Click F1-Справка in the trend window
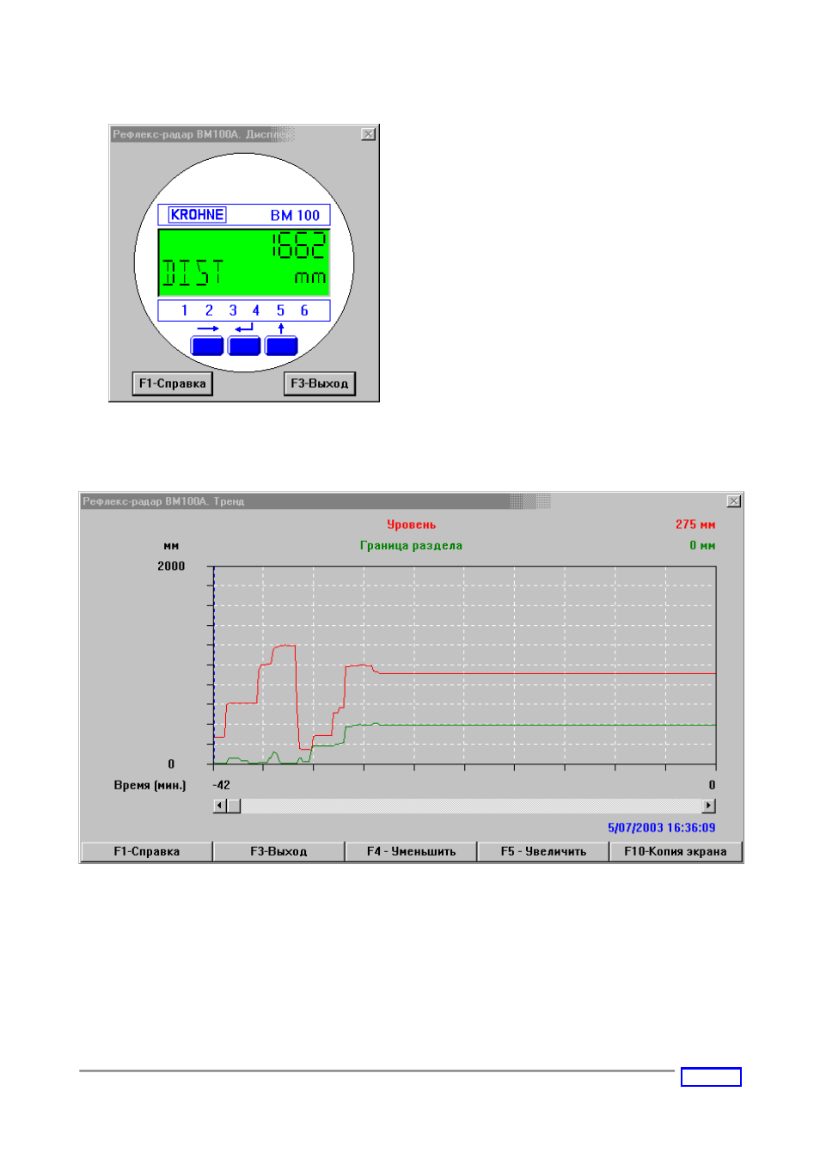Screen dimensions: 820x1159 147,851
